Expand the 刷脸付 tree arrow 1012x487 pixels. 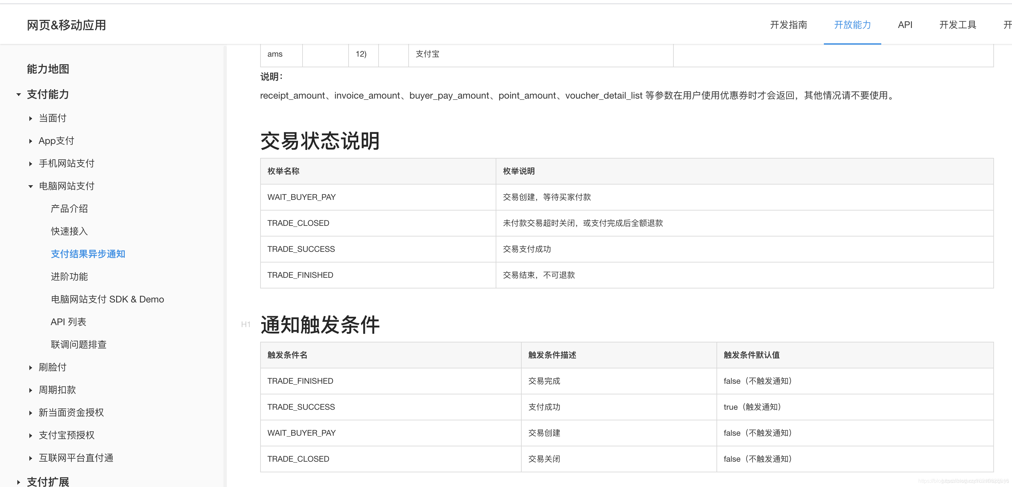coord(31,368)
